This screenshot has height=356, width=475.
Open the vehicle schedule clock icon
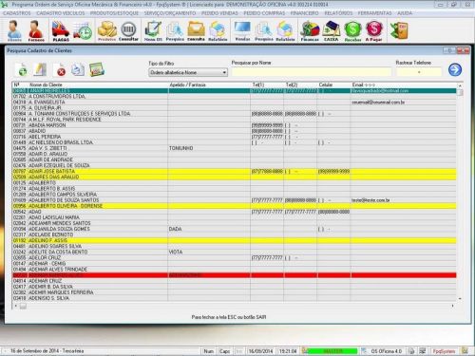click(x=83, y=30)
